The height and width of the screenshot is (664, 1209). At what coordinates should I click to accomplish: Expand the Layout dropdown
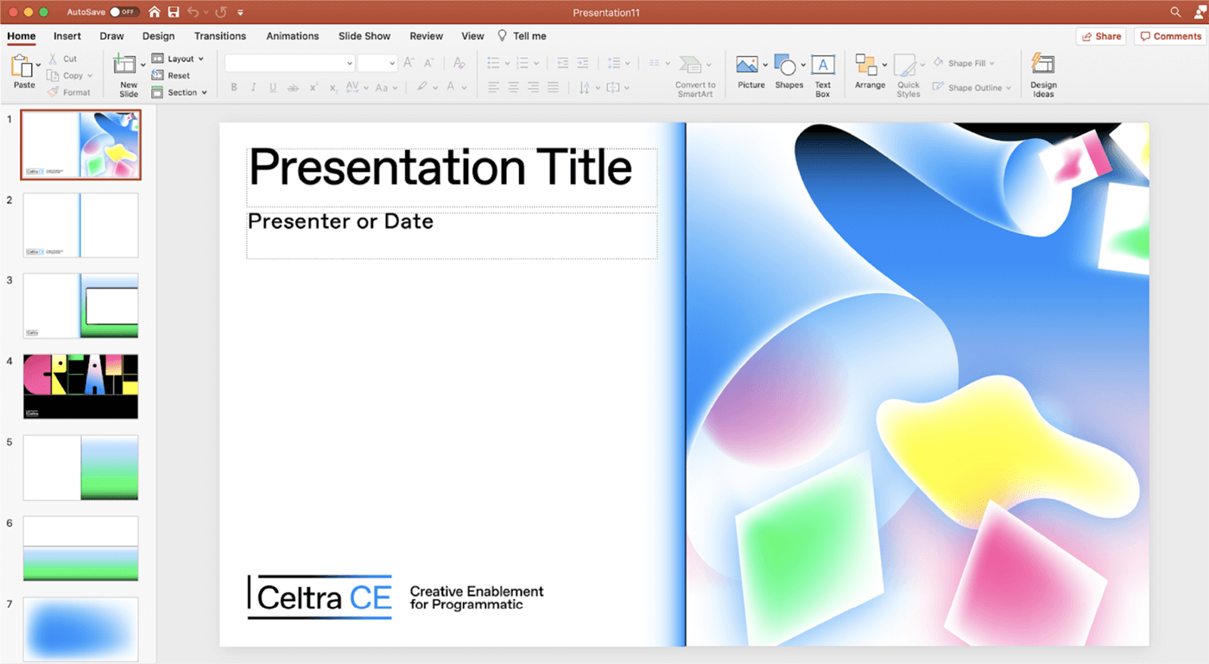coord(179,59)
